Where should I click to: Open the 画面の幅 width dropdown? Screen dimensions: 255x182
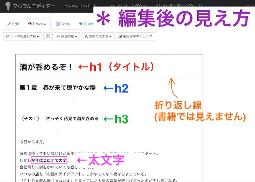tap(67, 37)
